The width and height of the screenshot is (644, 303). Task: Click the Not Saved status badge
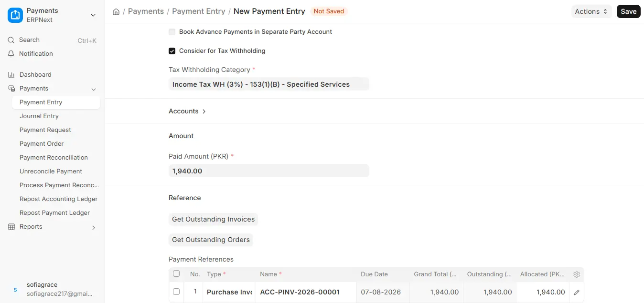329,11
